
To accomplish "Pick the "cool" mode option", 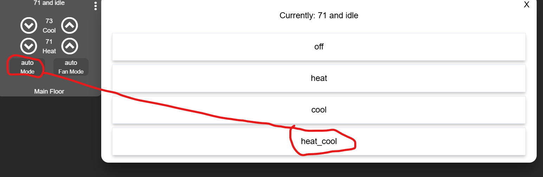I will (x=319, y=110).
